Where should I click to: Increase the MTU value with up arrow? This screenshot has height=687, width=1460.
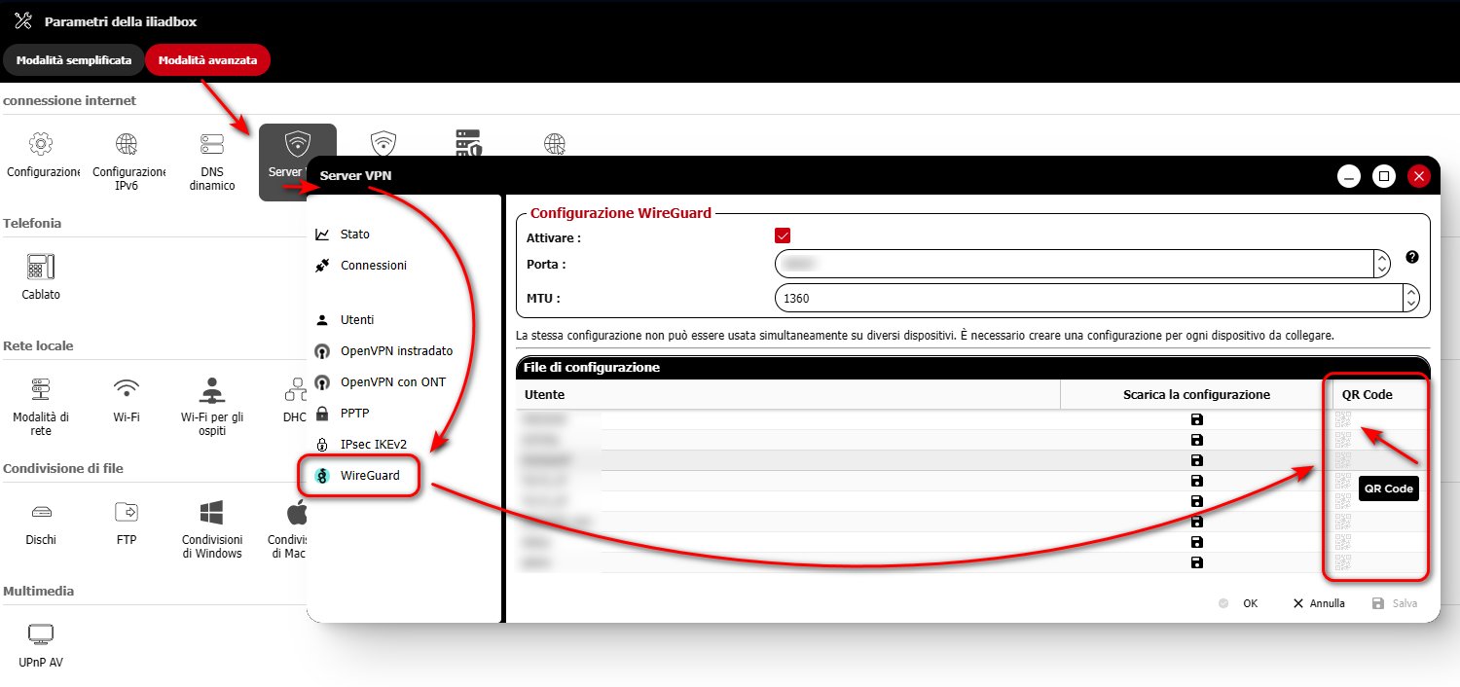tap(1410, 291)
